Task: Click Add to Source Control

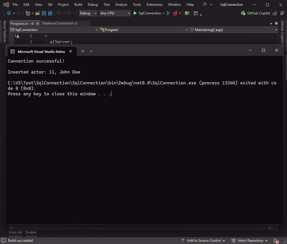Action: [204, 241]
